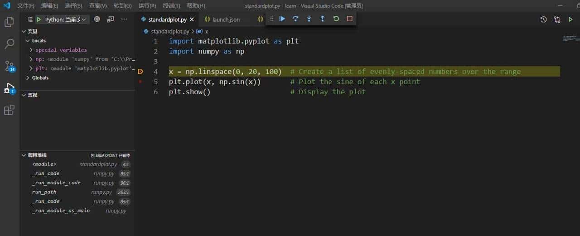Open the 运行(R) menu
The width and height of the screenshot is (580, 236).
tap(147, 6)
